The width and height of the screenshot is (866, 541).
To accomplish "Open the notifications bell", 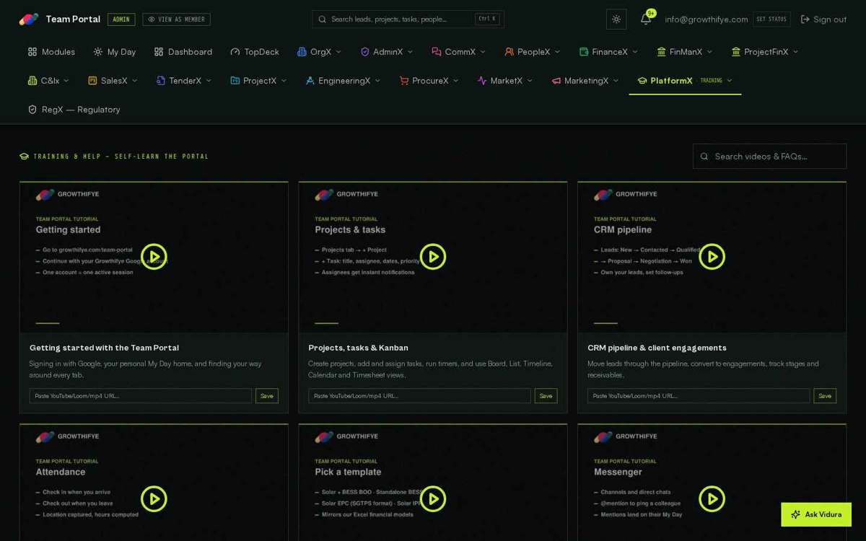I will point(646,19).
